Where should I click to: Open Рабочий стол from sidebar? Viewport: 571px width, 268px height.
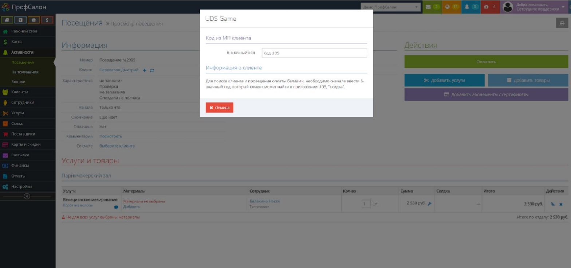tap(28, 31)
